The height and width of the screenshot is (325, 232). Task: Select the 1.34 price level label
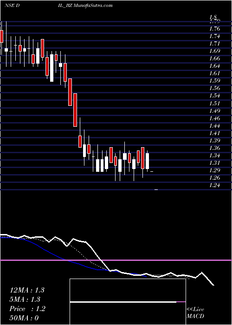click(215, 156)
